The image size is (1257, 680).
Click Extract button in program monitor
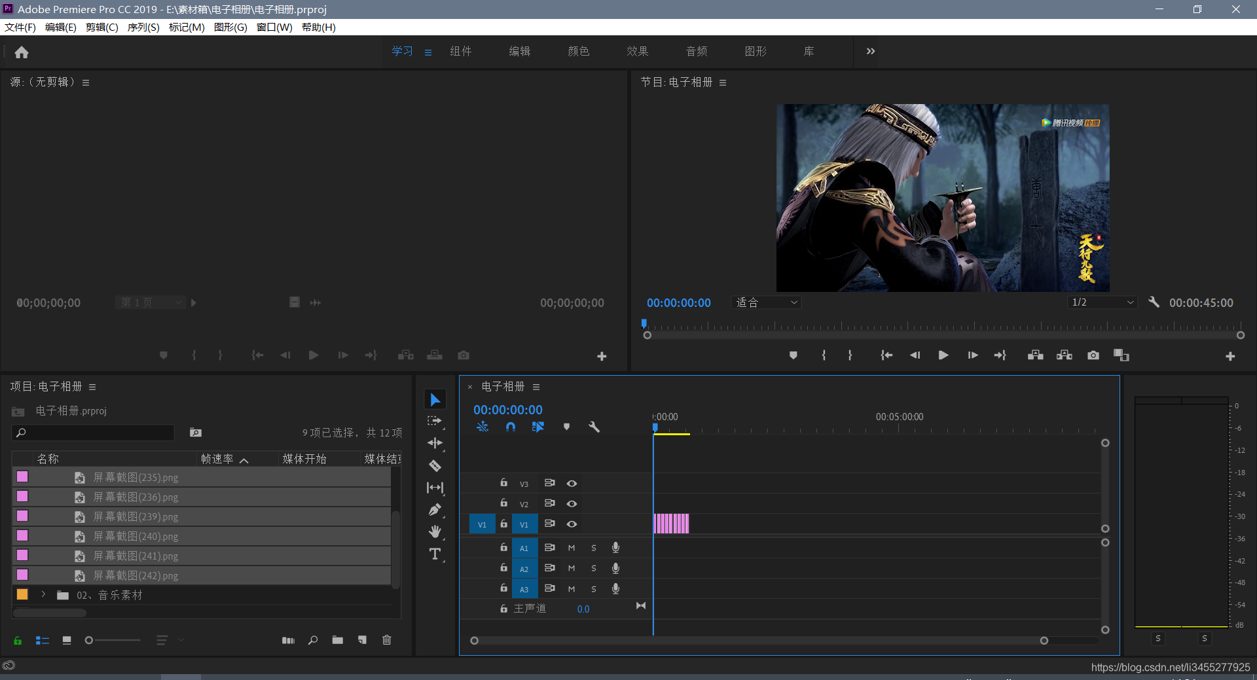(x=1065, y=355)
